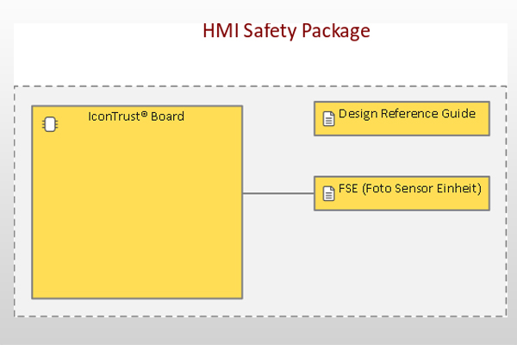This screenshot has width=517, height=345.
Task: Click the dashed top border of the group
Action: 260,86
